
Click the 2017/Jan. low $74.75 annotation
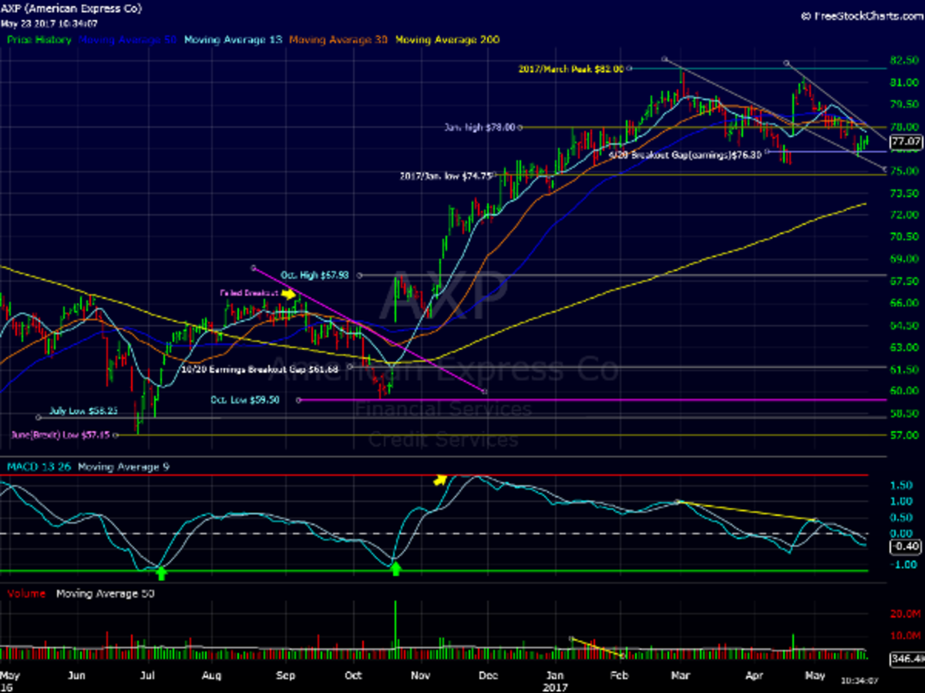[x=446, y=176]
